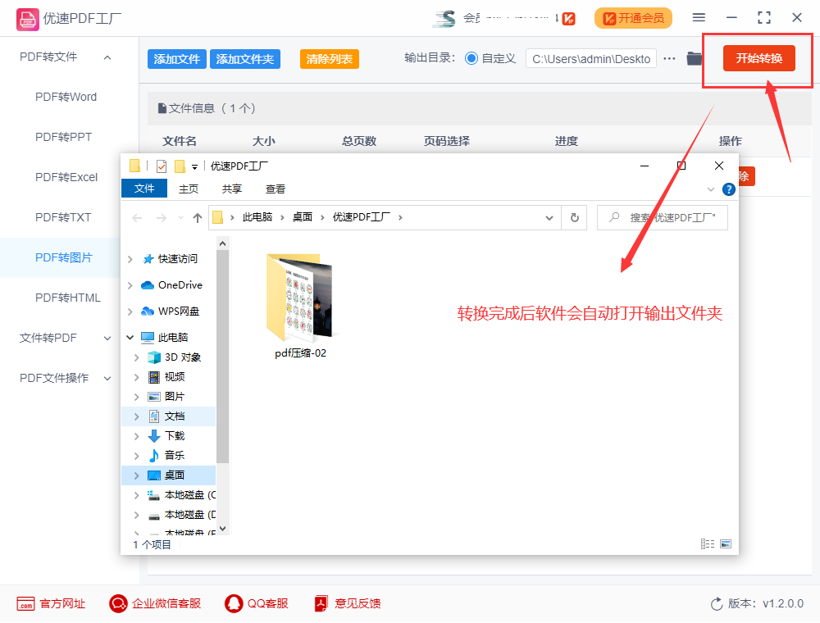Click the folder browse icon beside output directory

click(x=695, y=58)
